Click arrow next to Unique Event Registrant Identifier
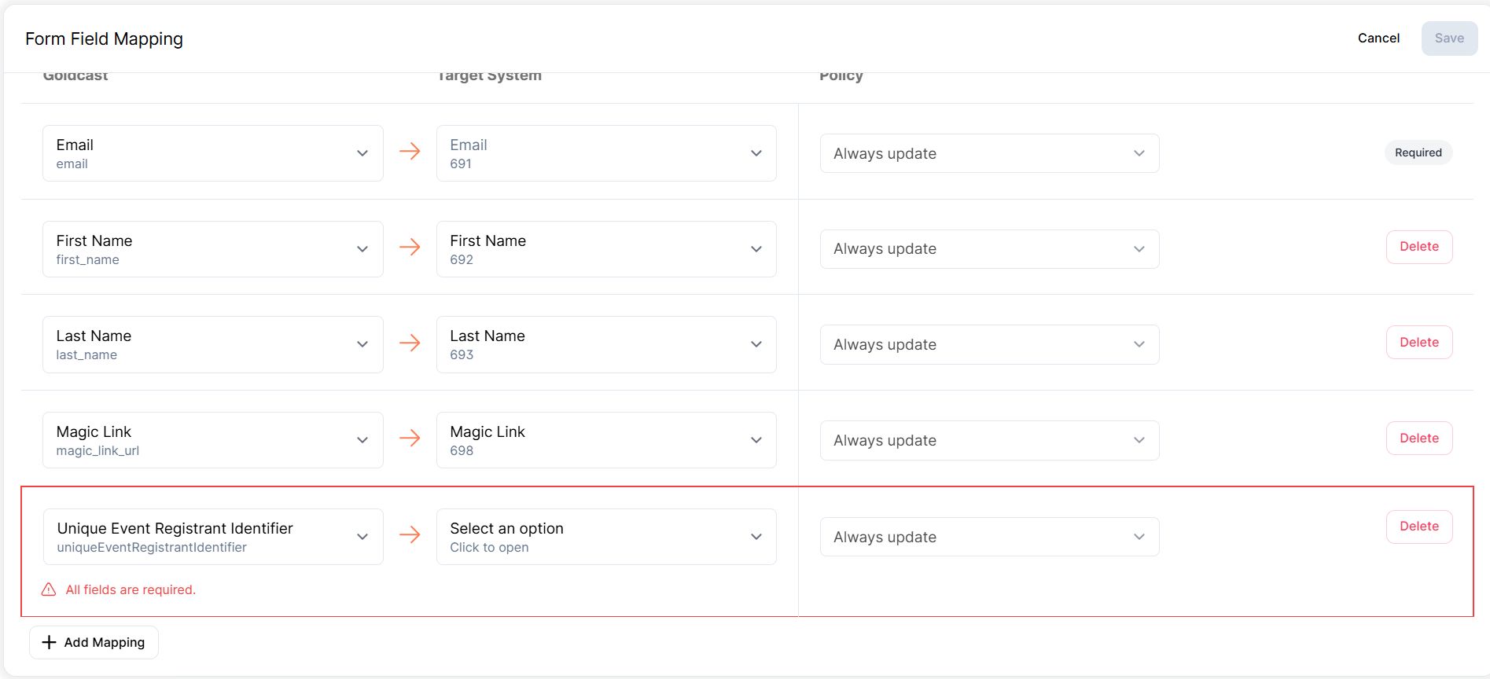 point(410,534)
